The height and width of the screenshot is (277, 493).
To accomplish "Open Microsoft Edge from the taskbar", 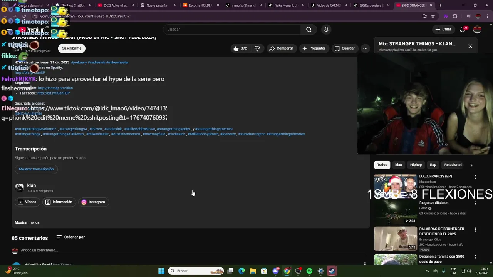I will (241, 271).
